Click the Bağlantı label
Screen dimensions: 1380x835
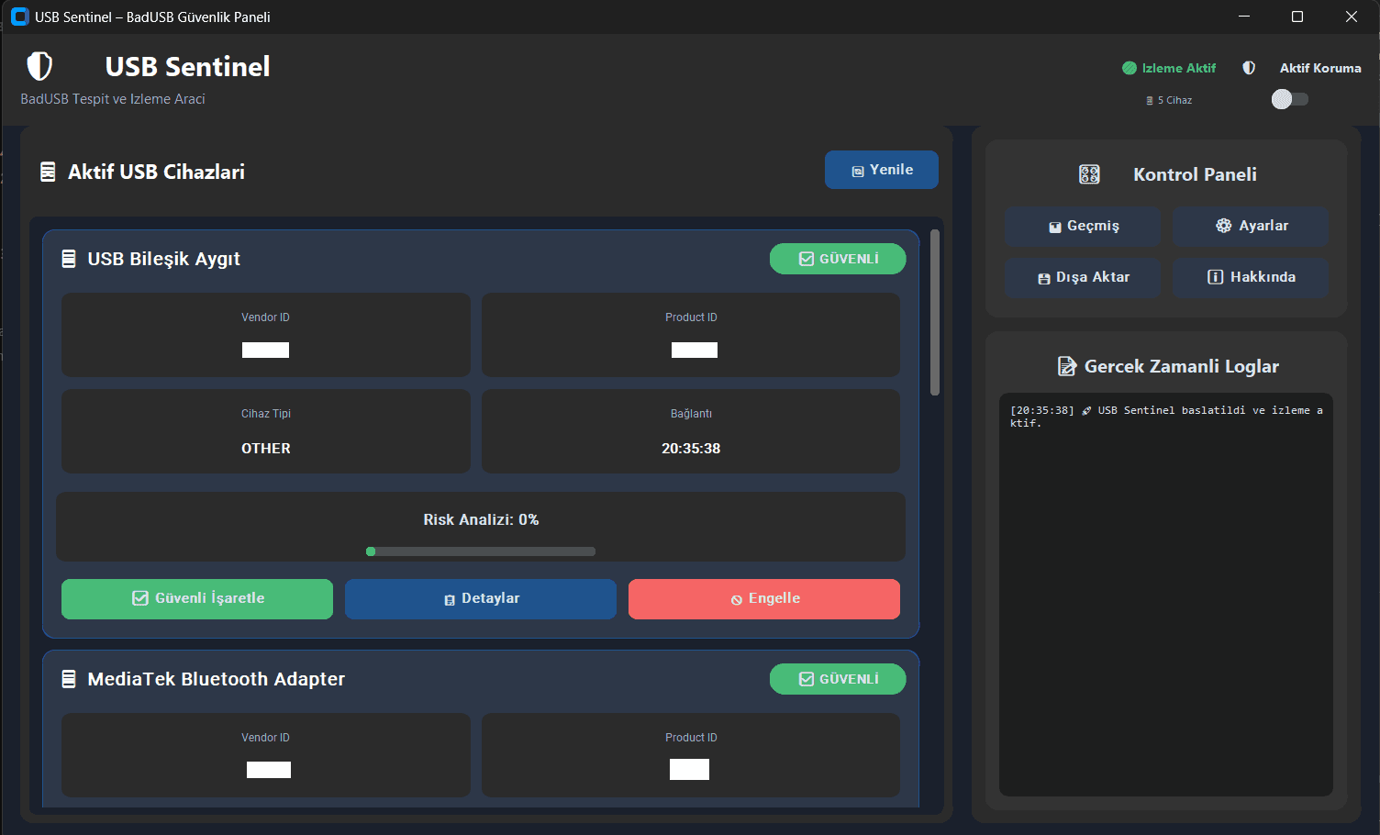pyautogui.click(x=691, y=414)
